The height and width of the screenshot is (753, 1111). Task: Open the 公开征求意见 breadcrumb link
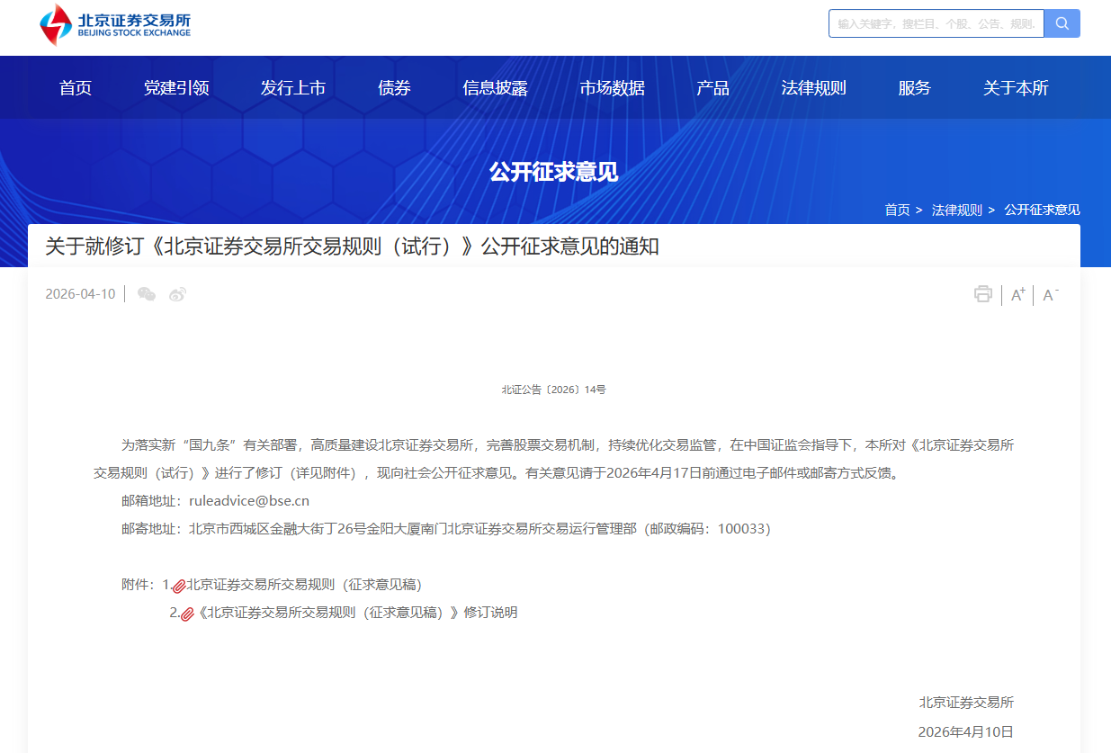click(1043, 210)
